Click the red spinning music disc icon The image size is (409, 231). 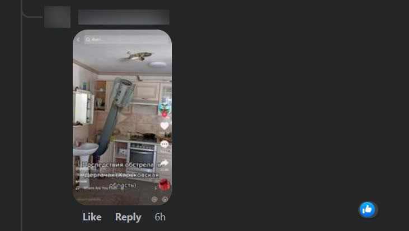coord(164,185)
